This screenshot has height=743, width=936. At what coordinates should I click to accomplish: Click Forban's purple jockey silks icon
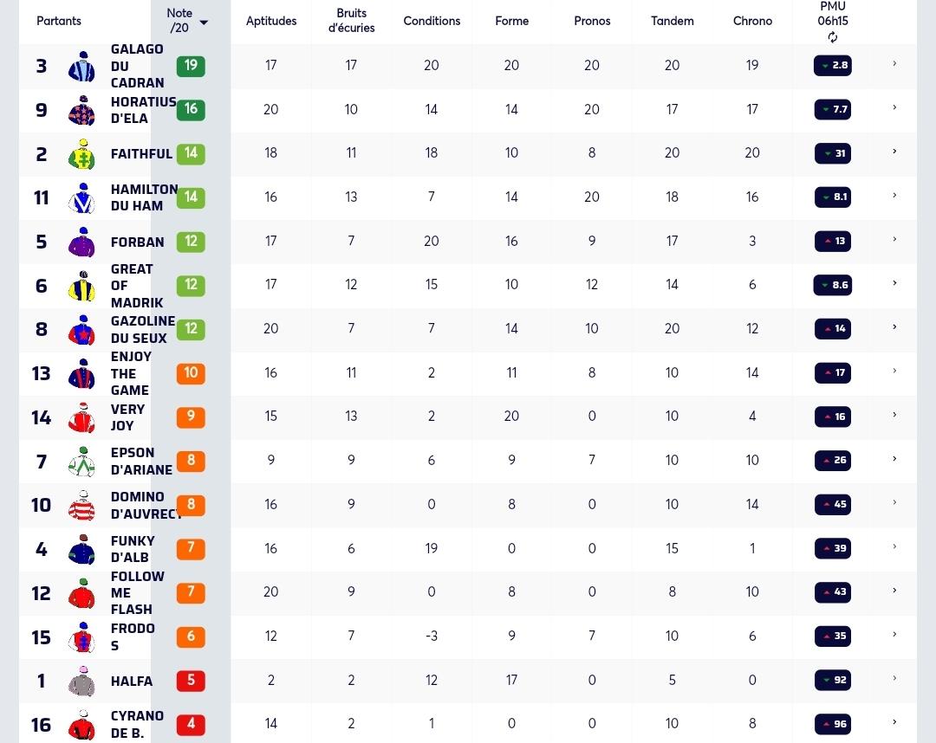[x=82, y=242]
